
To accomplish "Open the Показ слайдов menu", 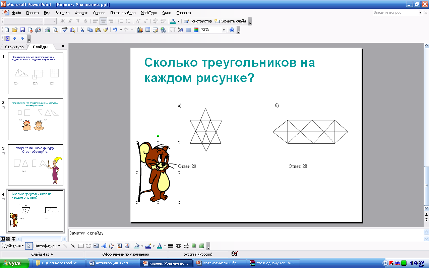I will point(123,13).
